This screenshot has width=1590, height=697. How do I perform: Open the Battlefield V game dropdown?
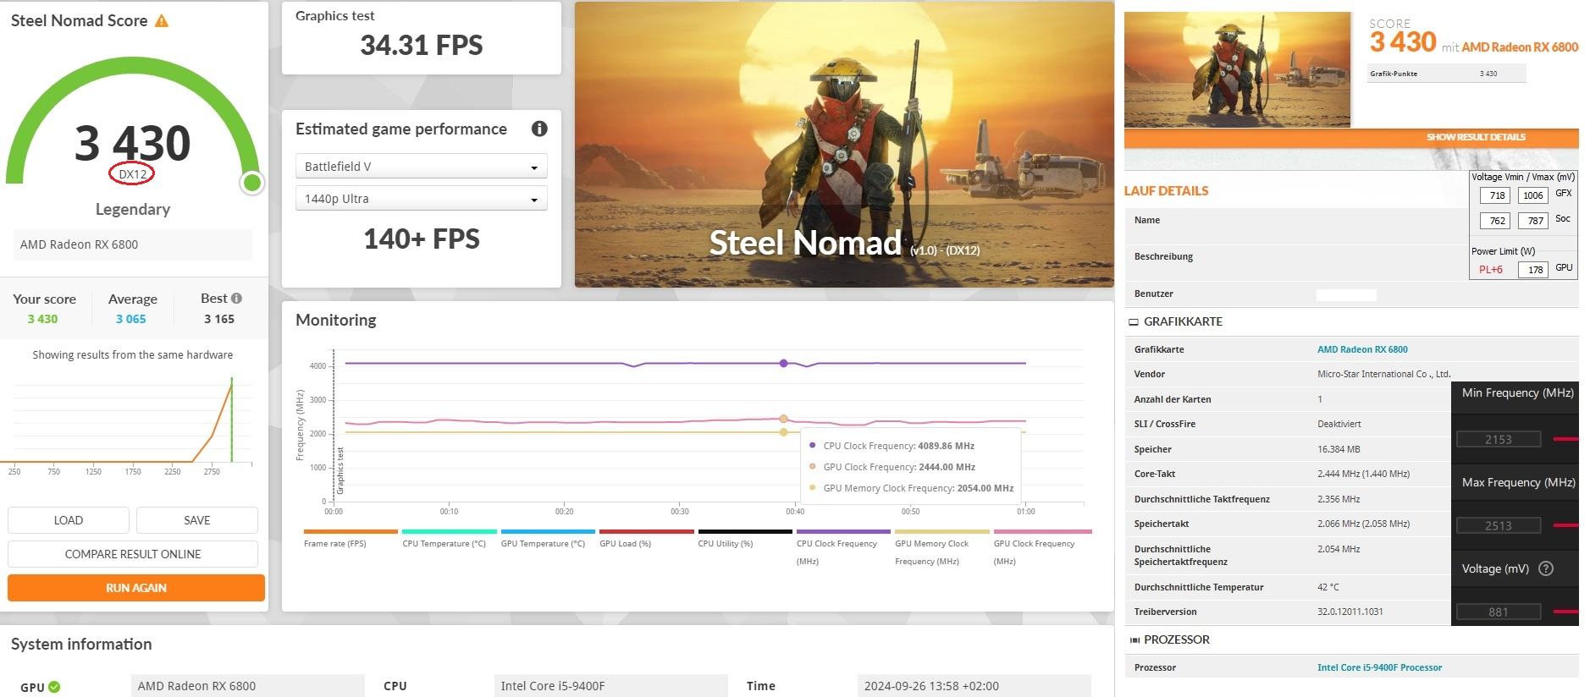coord(421,166)
